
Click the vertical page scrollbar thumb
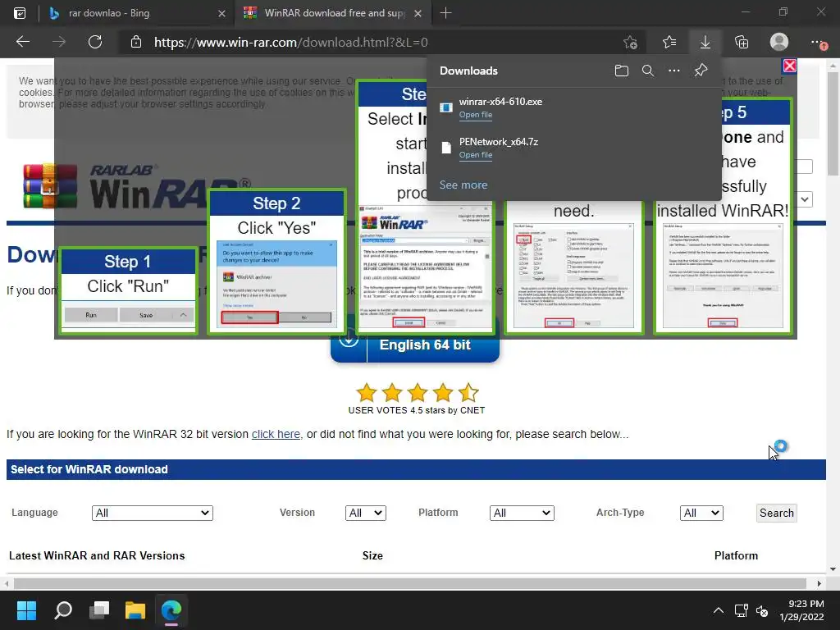point(833,124)
